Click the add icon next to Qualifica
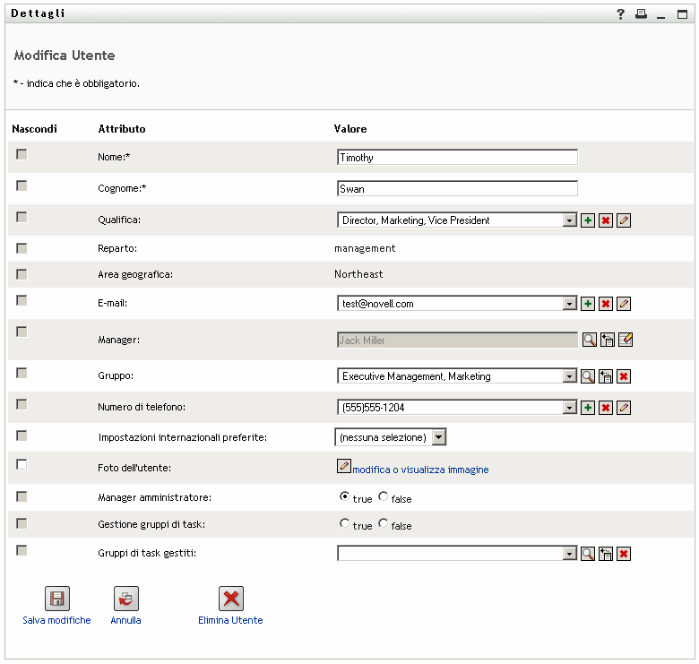699x664 pixels. point(588,220)
